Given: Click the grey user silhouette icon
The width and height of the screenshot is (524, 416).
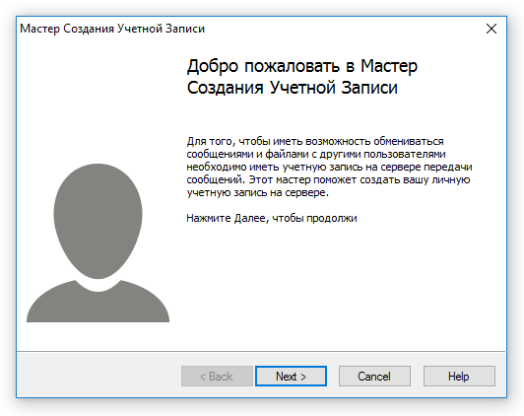Looking at the screenshot, I should pyautogui.click(x=98, y=243).
